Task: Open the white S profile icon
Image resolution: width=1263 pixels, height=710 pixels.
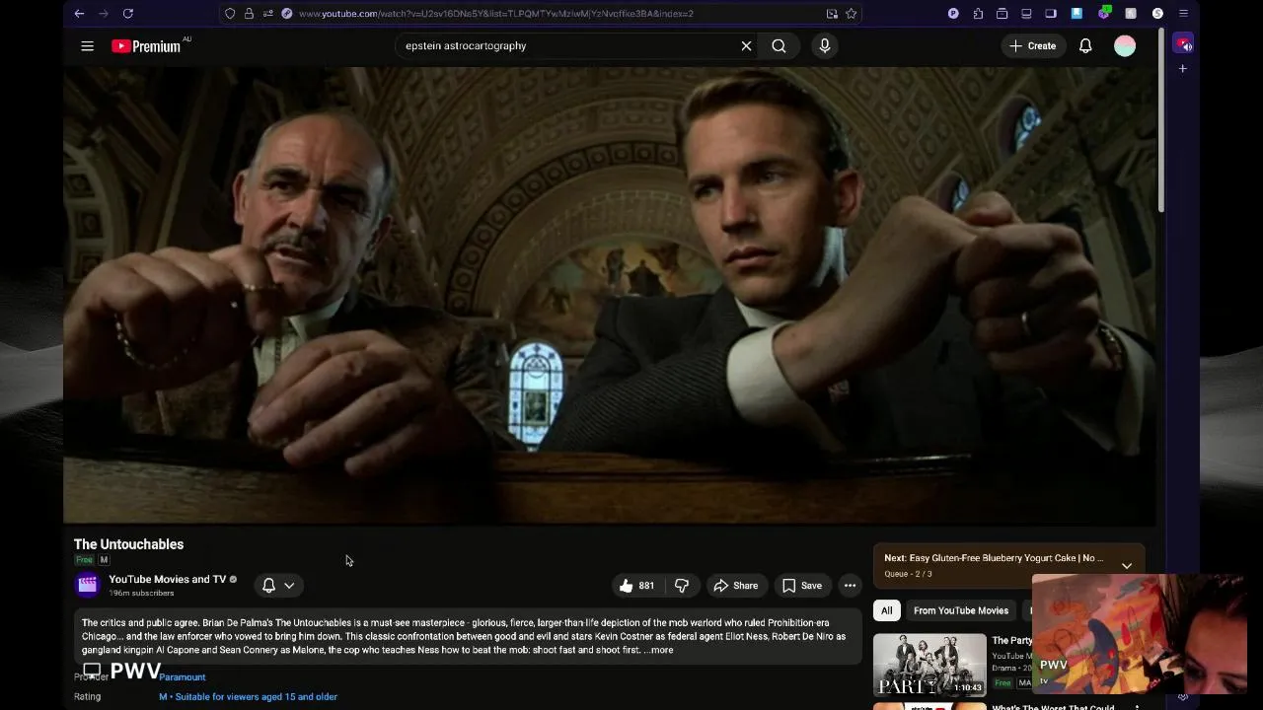Action: pyautogui.click(x=1157, y=13)
